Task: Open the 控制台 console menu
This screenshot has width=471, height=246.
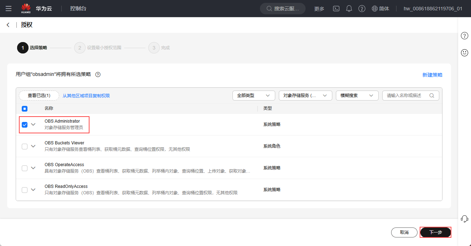Action: (78, 9)
